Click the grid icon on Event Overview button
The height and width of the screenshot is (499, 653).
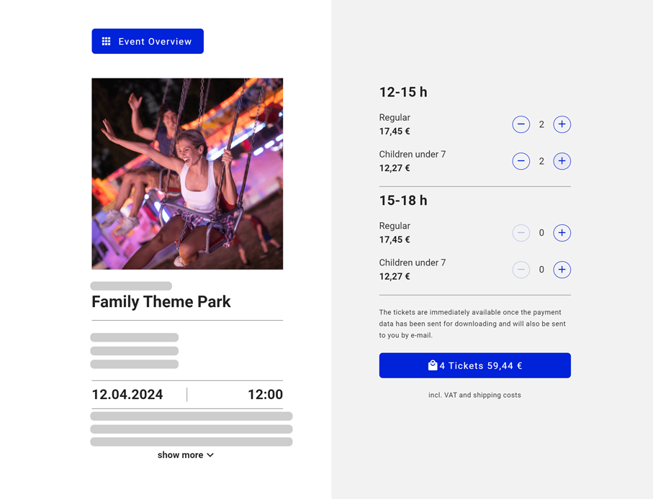tap(104, 41)
